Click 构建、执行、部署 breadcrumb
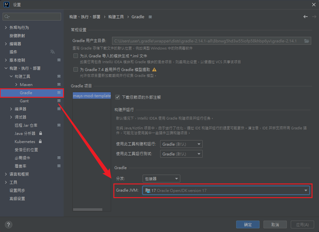Image resolution: width=319 pixels, height=232 pixels. pos(85,17)
